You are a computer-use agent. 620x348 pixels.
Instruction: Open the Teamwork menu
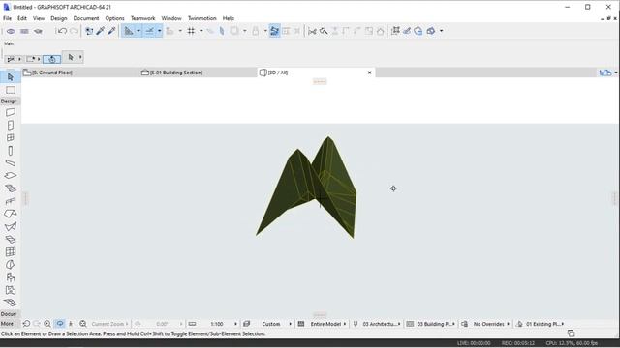point(142,18)
